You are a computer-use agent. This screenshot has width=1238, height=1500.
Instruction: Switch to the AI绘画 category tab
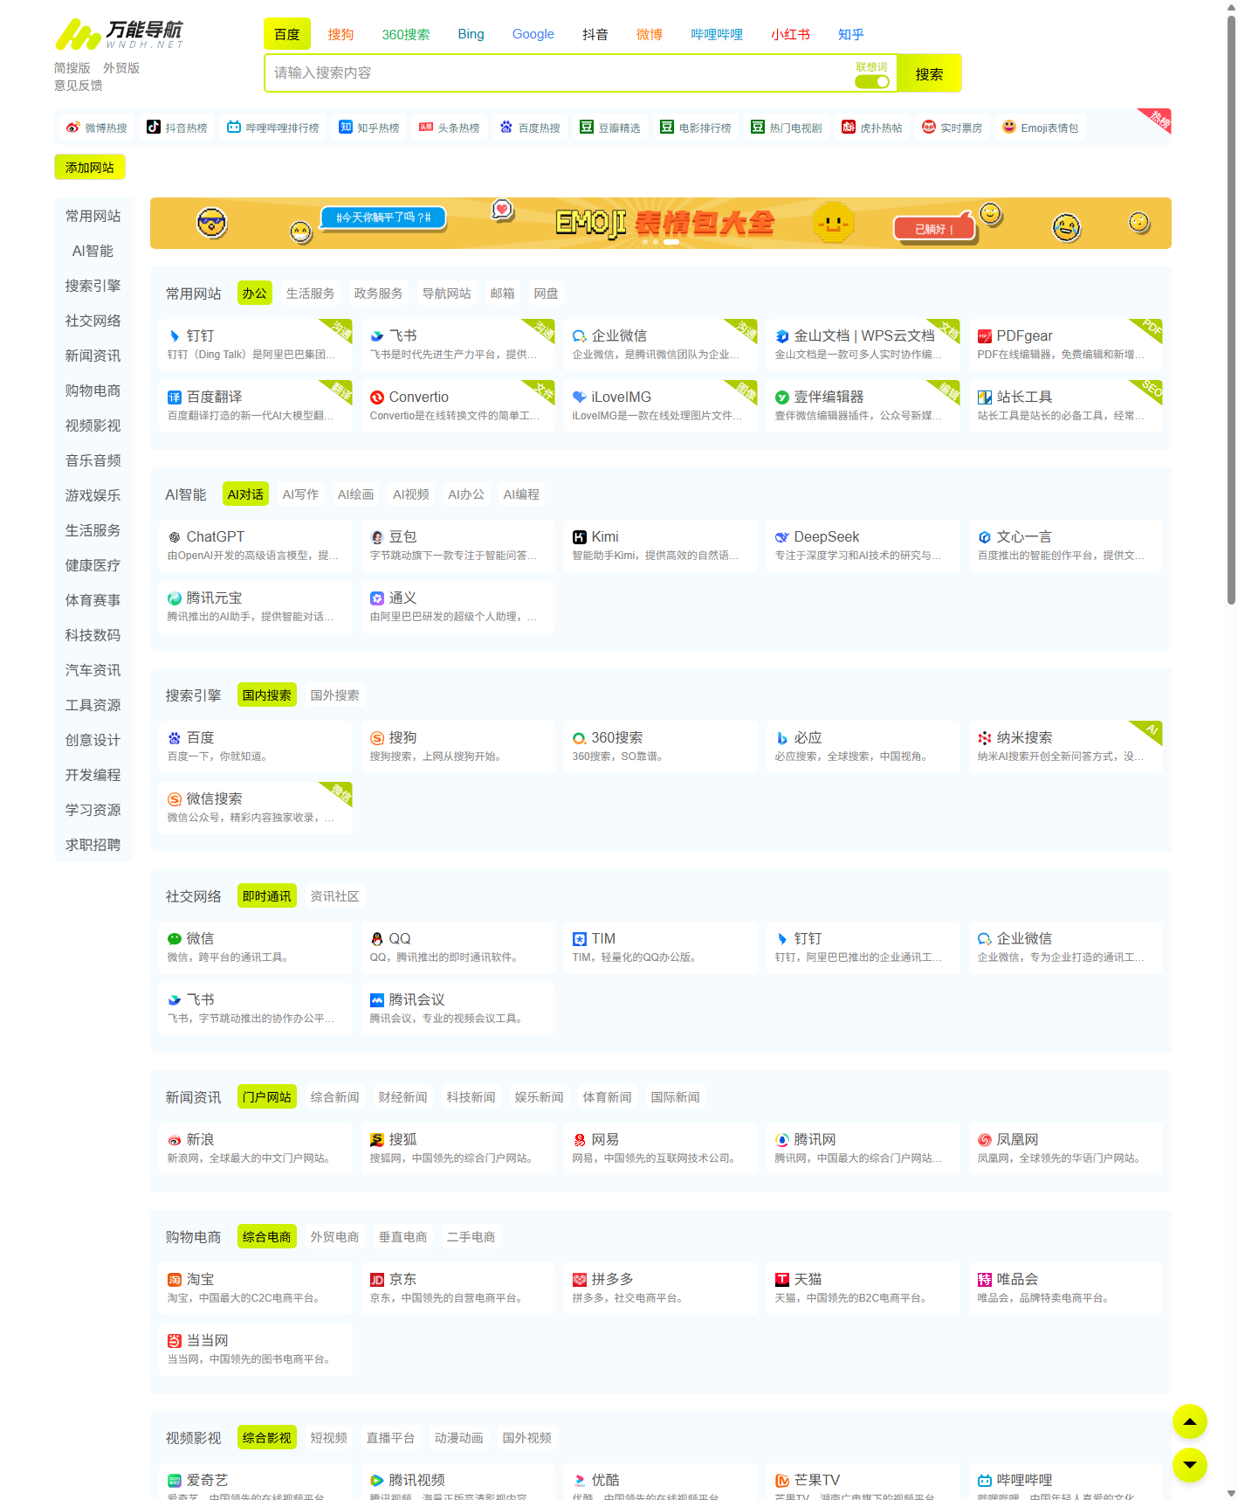(355, 494)
